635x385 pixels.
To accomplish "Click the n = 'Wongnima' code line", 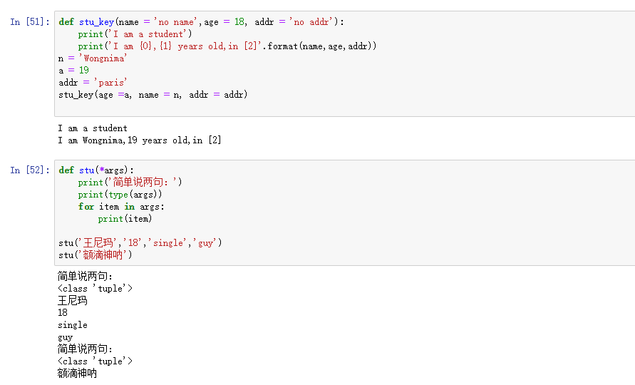I will coord(95,58).
